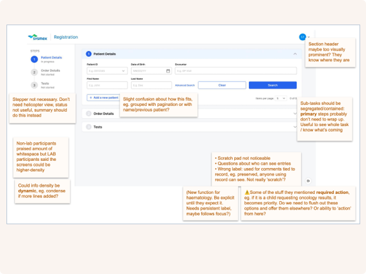Click Add a new patient button
Screen dimensions: 366x274
(103, 98)
